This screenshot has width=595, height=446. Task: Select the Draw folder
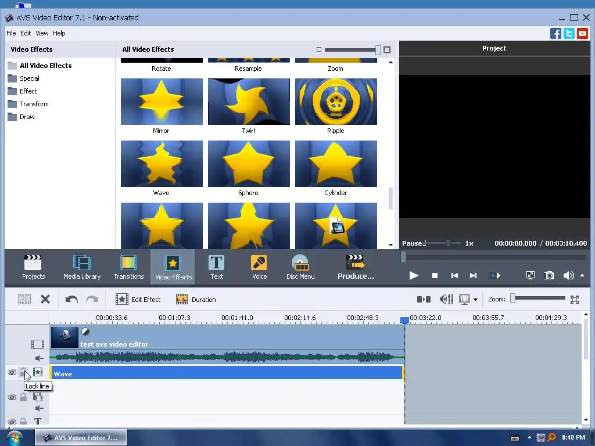pyautogui.click(x=21, y=117)
